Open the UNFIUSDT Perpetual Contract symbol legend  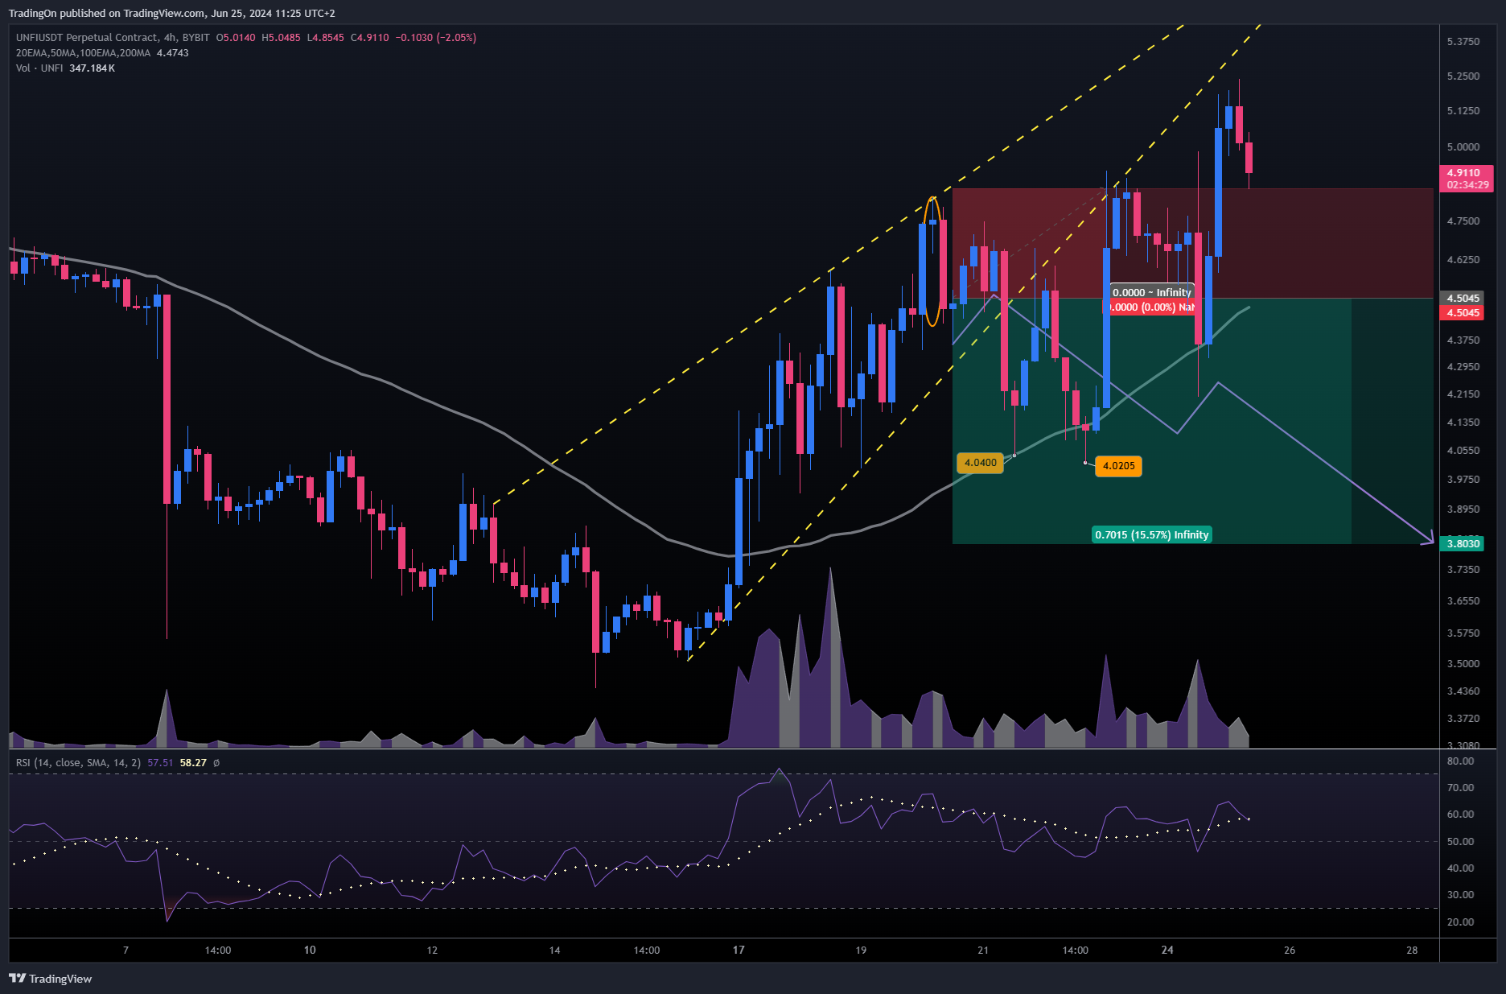point(113,37)
